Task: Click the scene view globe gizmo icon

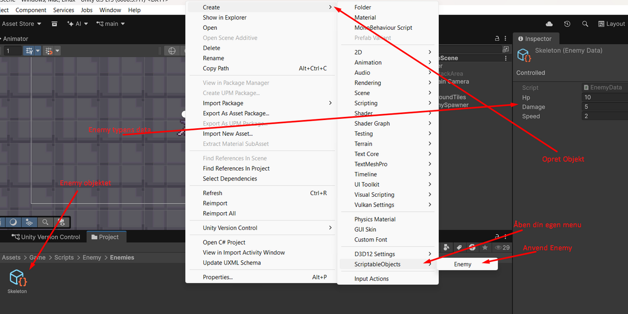Action: tap(172, 51)
